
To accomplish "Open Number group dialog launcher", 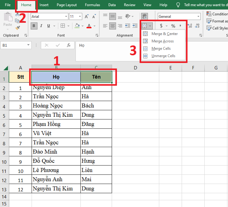I will click(201, 35).
